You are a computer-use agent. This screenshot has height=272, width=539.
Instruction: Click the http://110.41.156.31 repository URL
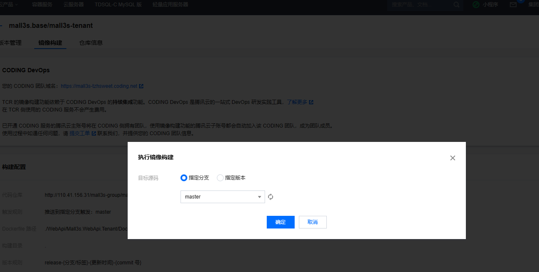[86, 195]
